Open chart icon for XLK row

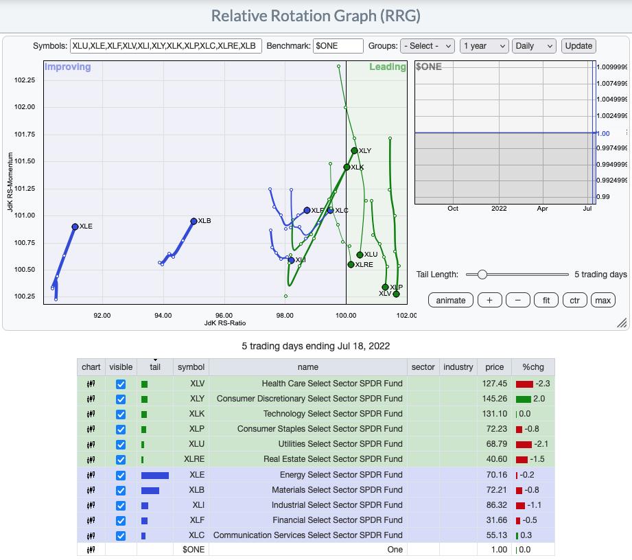[91, 414]
